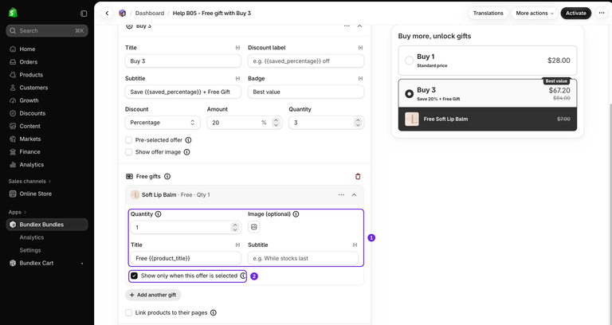The image size is (612, 325).
Task: Select the Buy 1 radio option in preview
Action: (409, 61)
